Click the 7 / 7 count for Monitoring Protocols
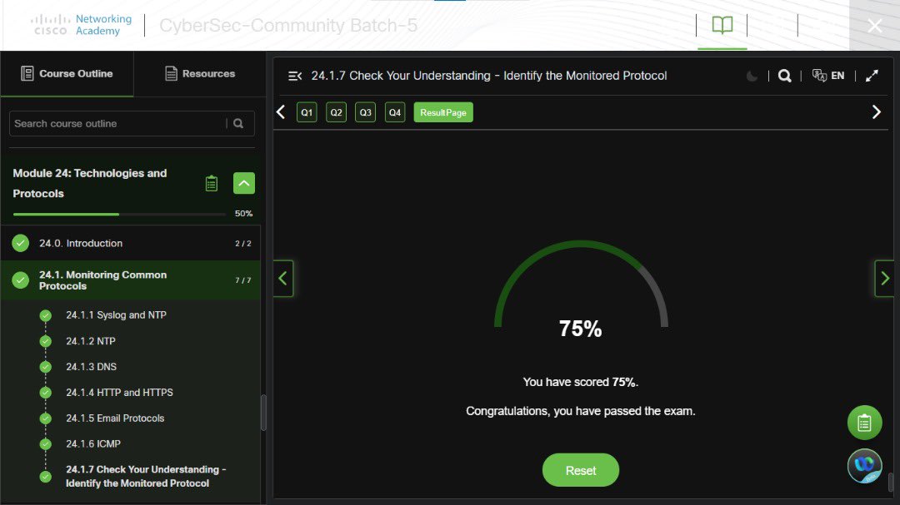Viewport: 900px width, 505px height. [x=242, y=280]
